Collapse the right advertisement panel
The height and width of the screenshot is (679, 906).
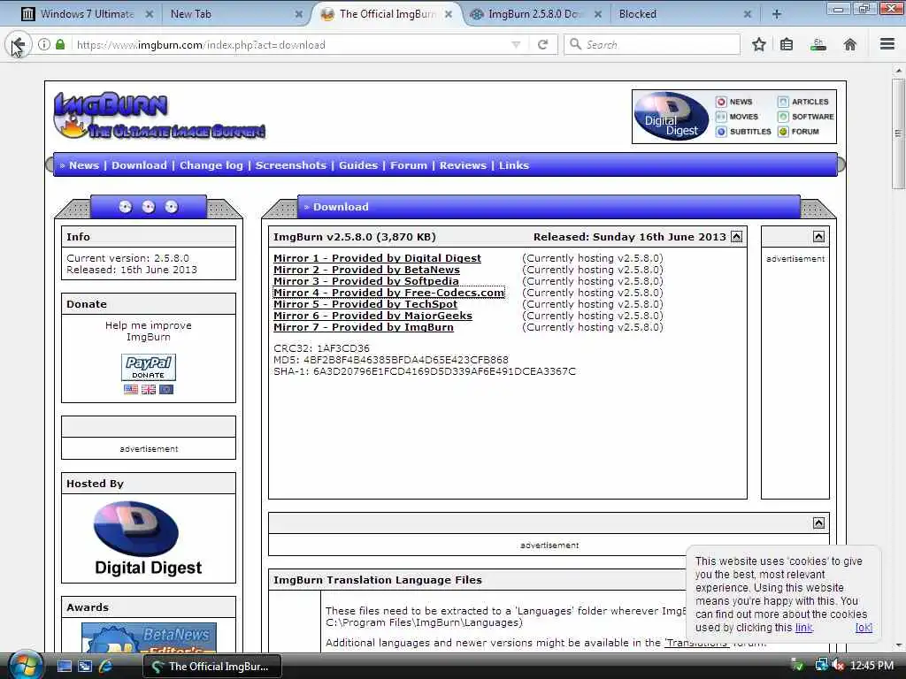pyautogui.click(x=818, y=237)
